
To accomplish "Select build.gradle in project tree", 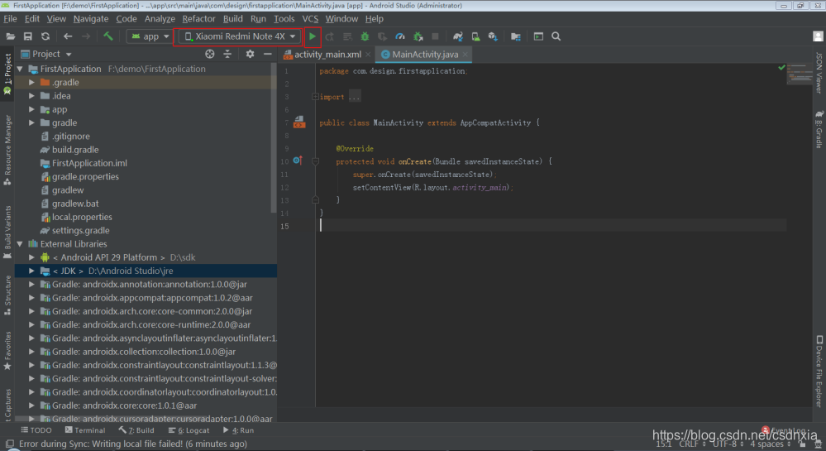I will pos(74,150).
